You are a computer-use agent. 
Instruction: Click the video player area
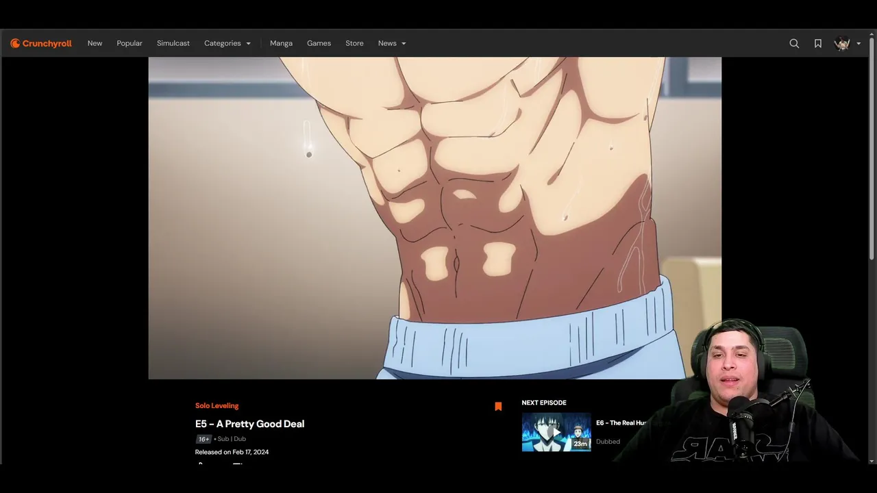pos(435,218)
